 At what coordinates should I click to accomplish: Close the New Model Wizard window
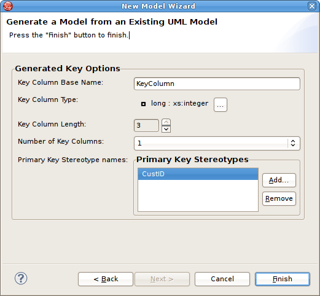pos(312,6)
